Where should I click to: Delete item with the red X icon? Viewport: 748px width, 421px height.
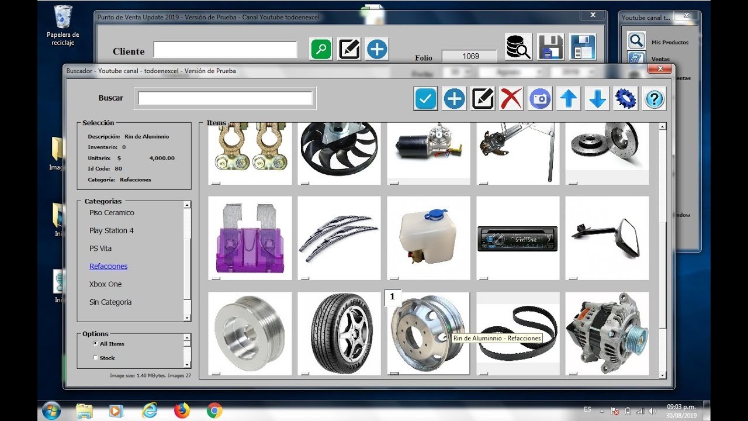coord(511,99)
